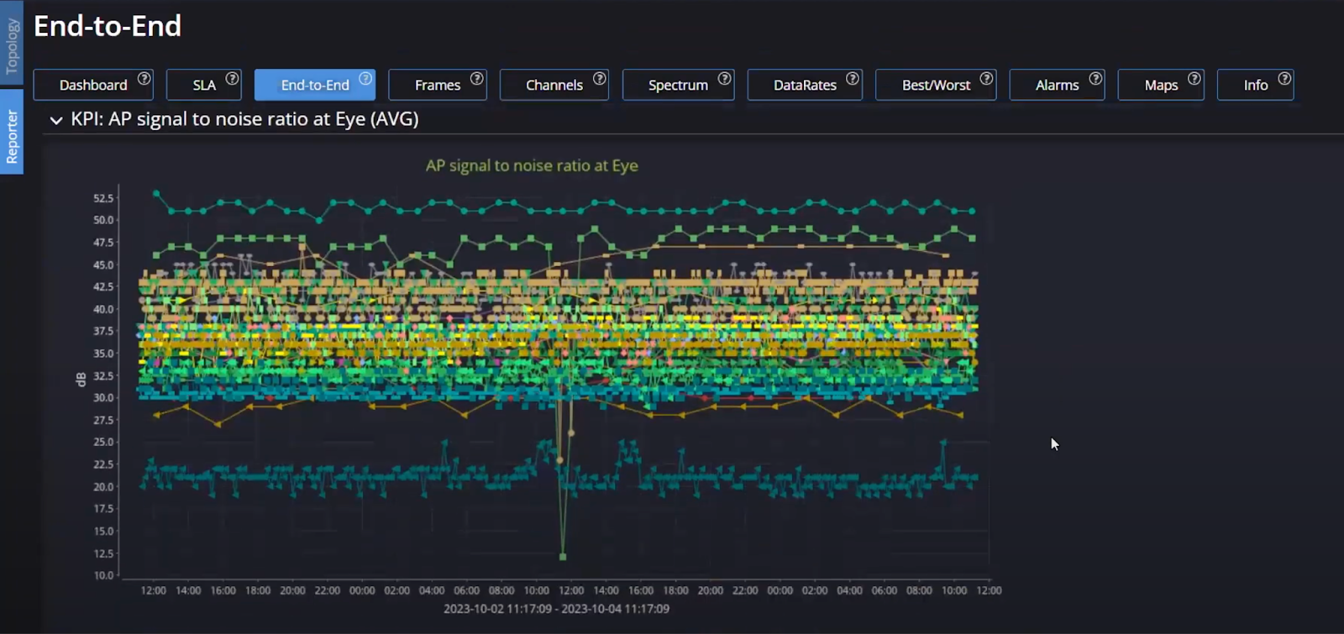Click the chart title AP signal to noise ratio

[531, 166]
